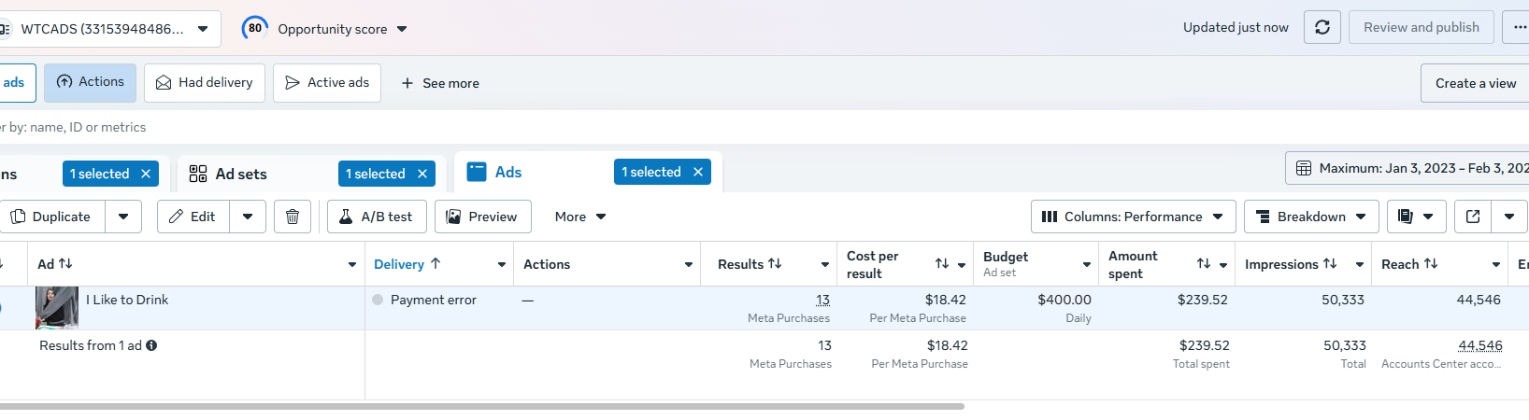Click the export external-link icon
1529x420 pixels.
1473,217
